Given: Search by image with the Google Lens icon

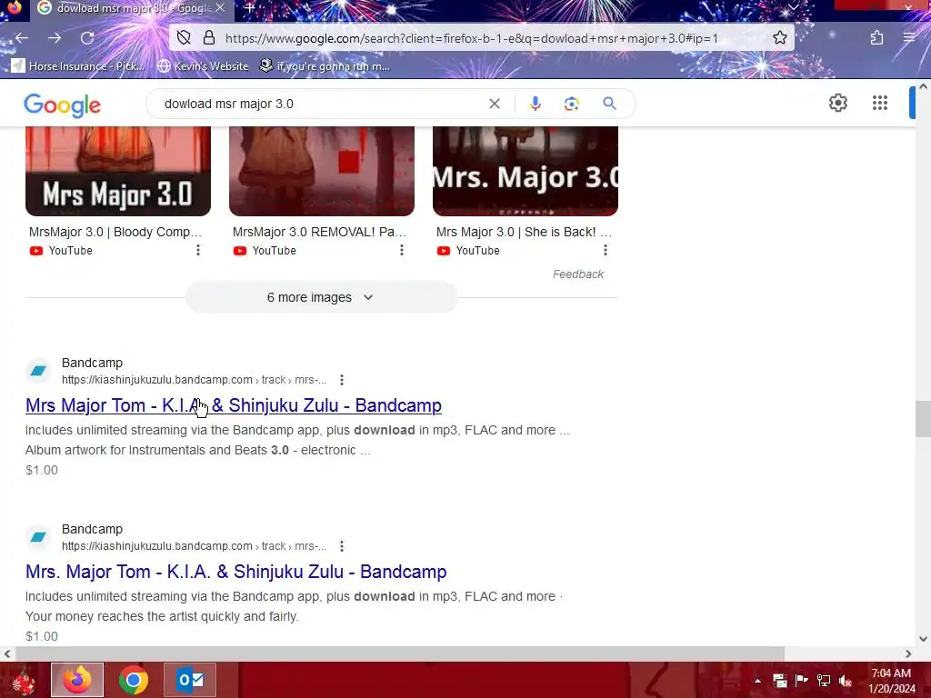Looking at the screenshot, I should pyautogui.click(x=572, y=104).
